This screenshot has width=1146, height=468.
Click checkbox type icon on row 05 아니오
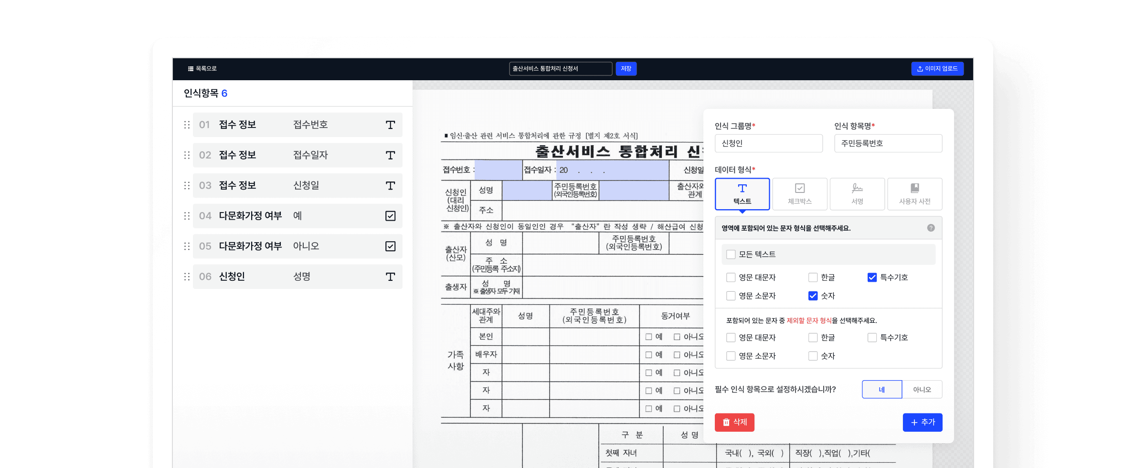[390, 246]
